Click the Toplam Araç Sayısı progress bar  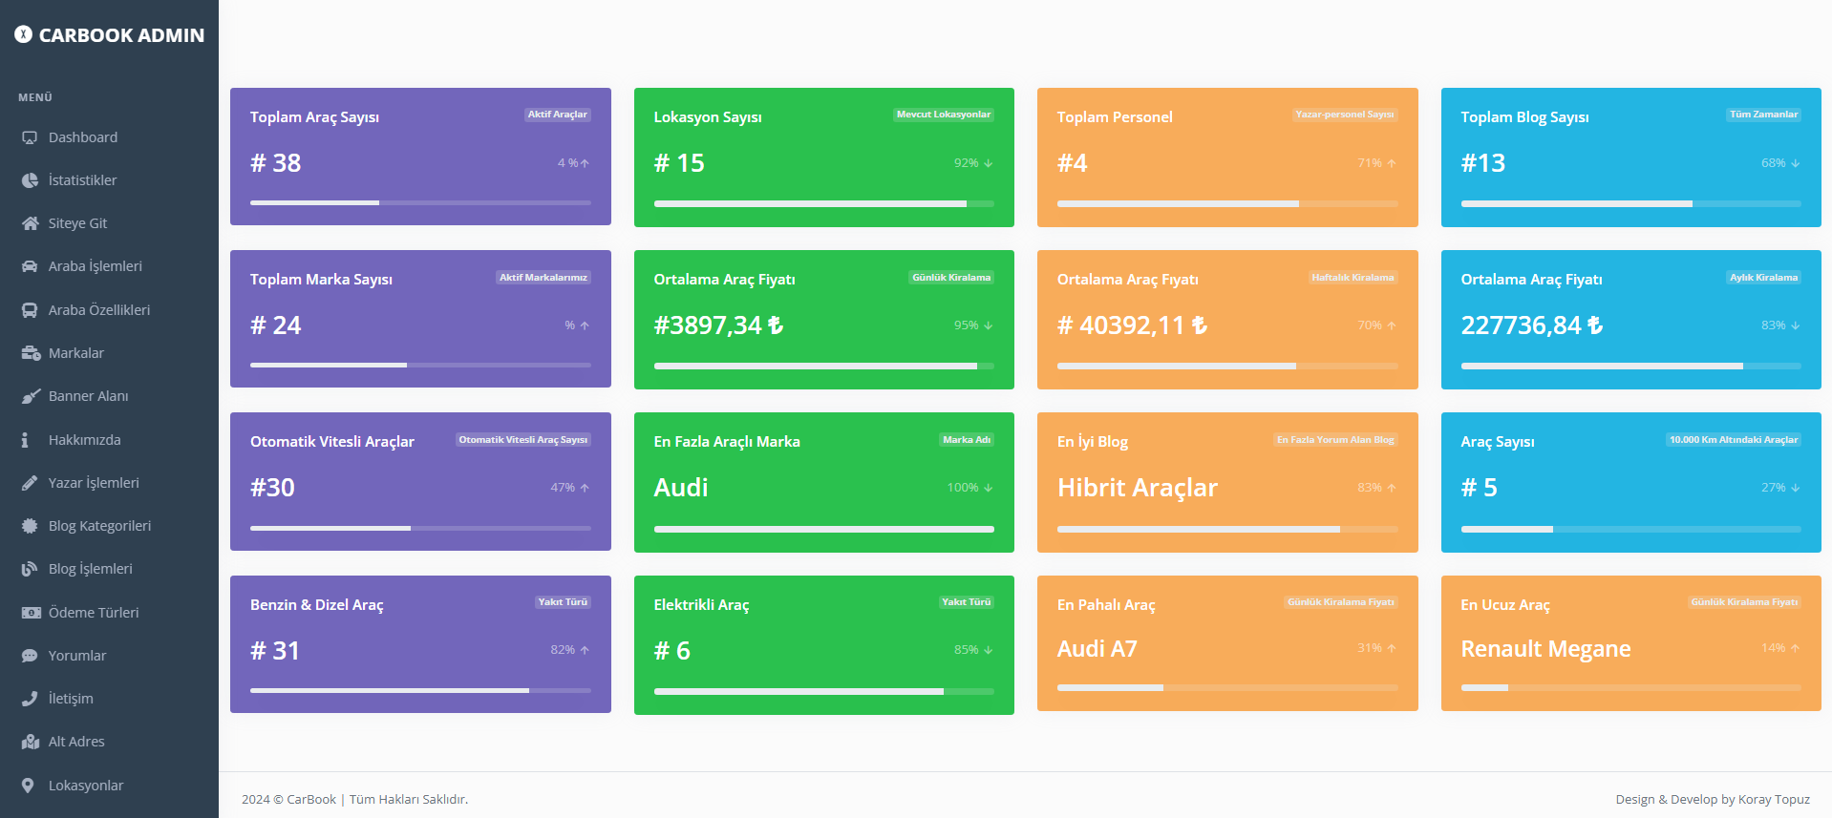(x=420, y=202)
